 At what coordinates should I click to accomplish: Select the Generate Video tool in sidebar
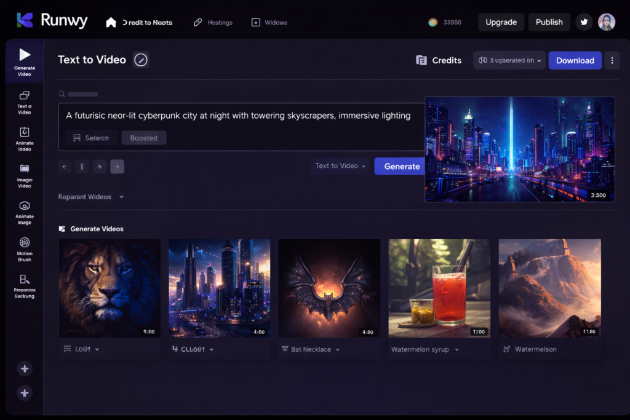[x=24, y=61]
